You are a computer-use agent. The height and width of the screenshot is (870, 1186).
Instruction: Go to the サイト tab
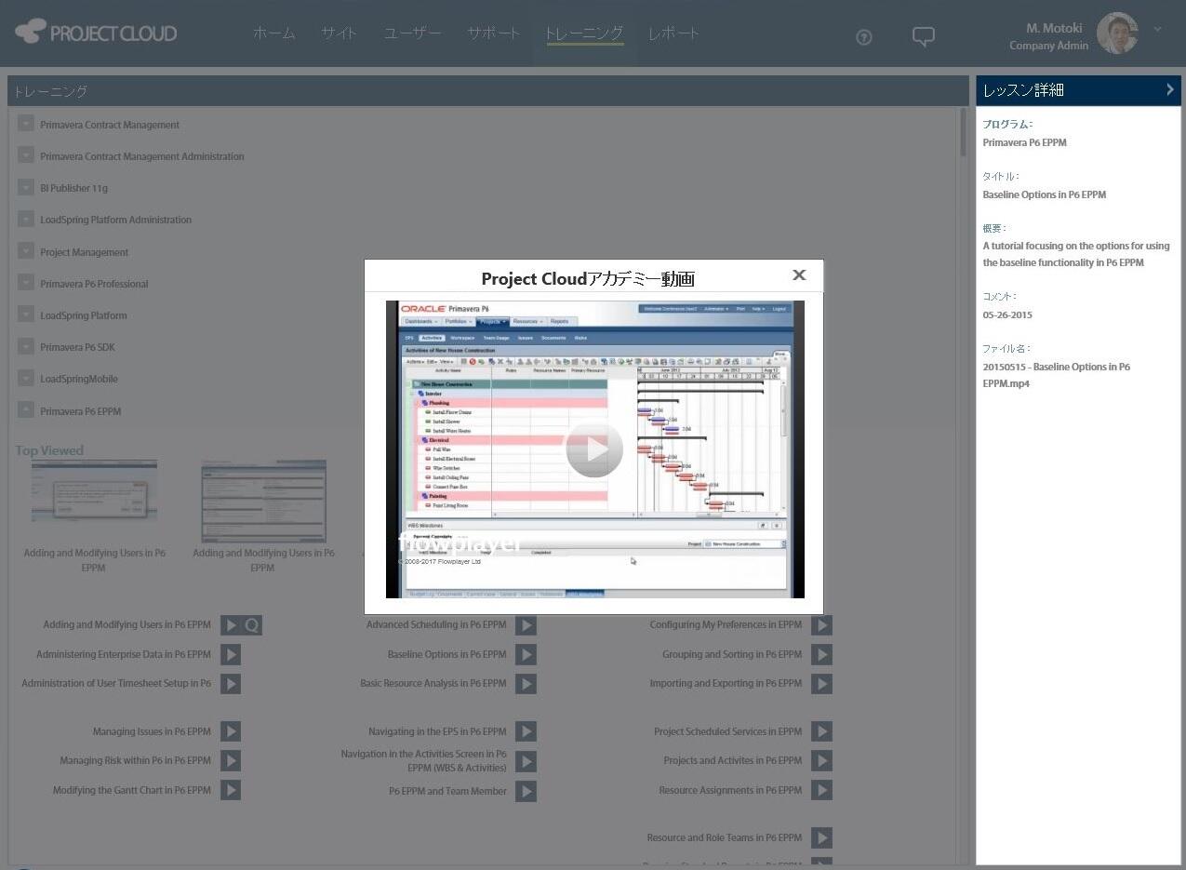pyautogui.click(x=339, y=33)
